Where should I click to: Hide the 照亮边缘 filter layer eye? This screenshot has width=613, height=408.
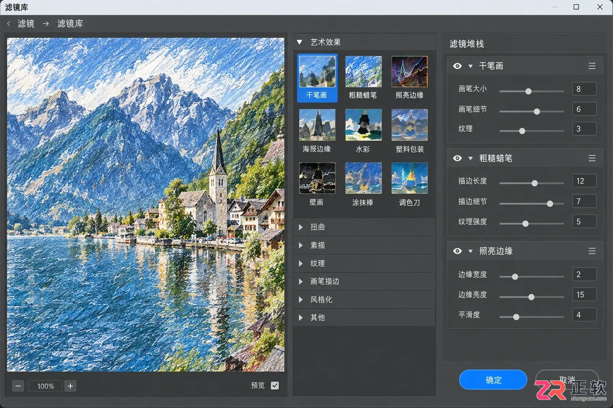pyautogui.click(x=458, y=251)
